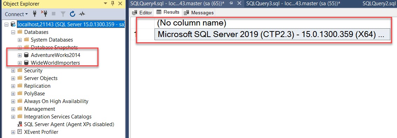Click the Connect Object Explorer plug icon
This screenshot has width=397, height=138.
pos(35,14)
